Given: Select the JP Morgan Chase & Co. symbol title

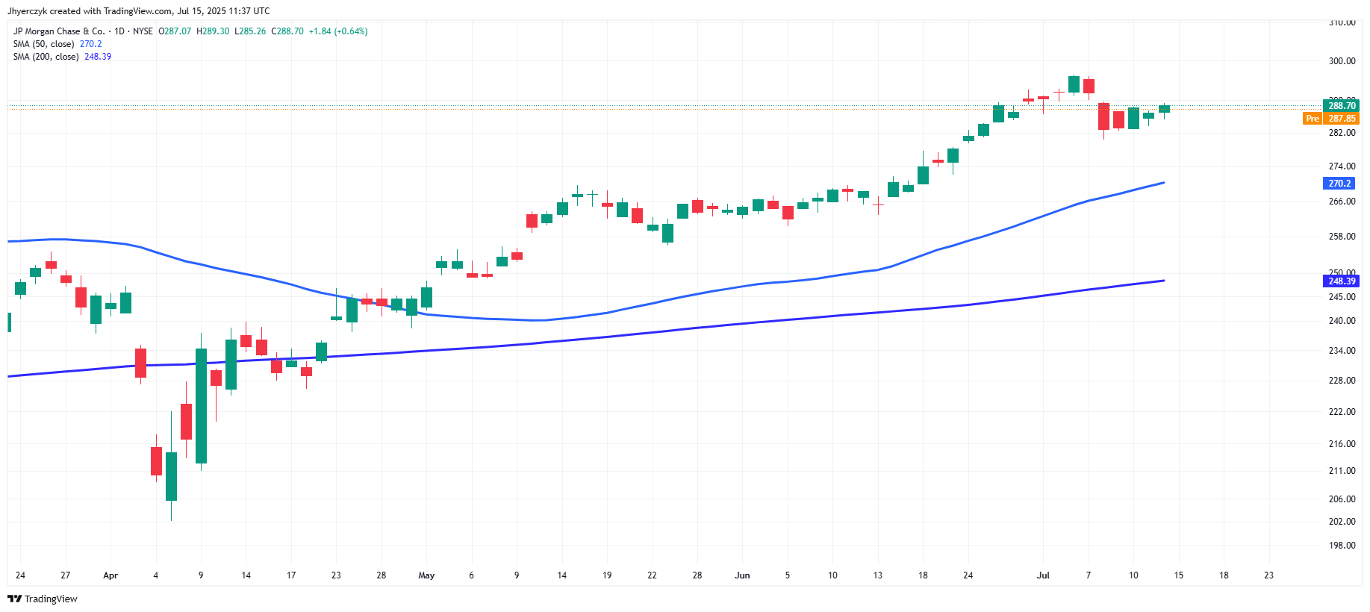Looking at the screenshot, I should (x=59, y=31).
